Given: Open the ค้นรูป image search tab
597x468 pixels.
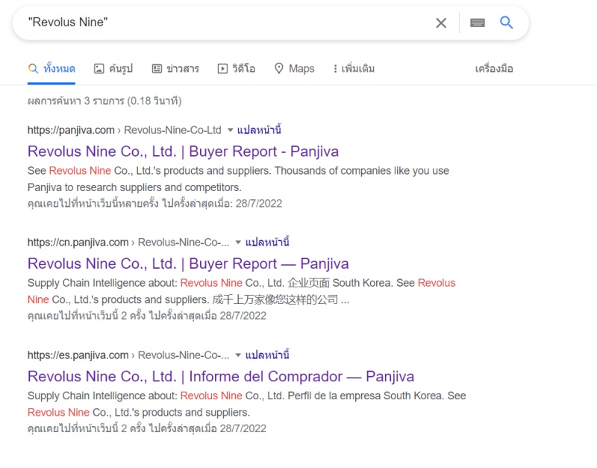Looking at the screenshot, I should pyautogui.click(x=113, y=69).
